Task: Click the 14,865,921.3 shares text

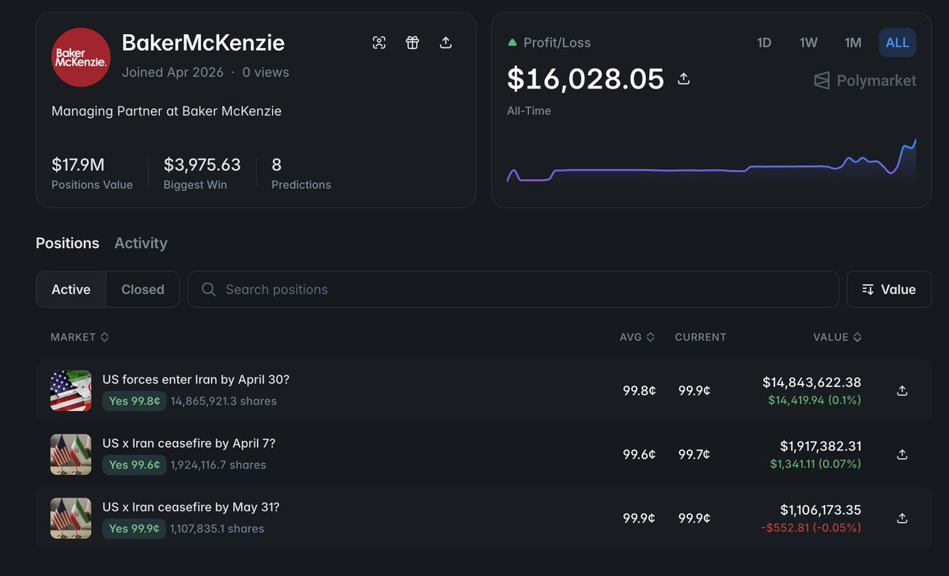Action: tap(224, 401)
